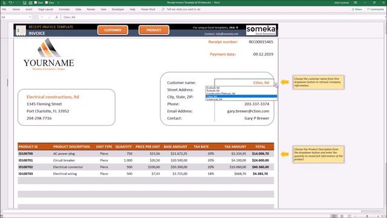Click the horizontal scrollbar at bottom
387x218 pixels.
click(x=181, y=211)
